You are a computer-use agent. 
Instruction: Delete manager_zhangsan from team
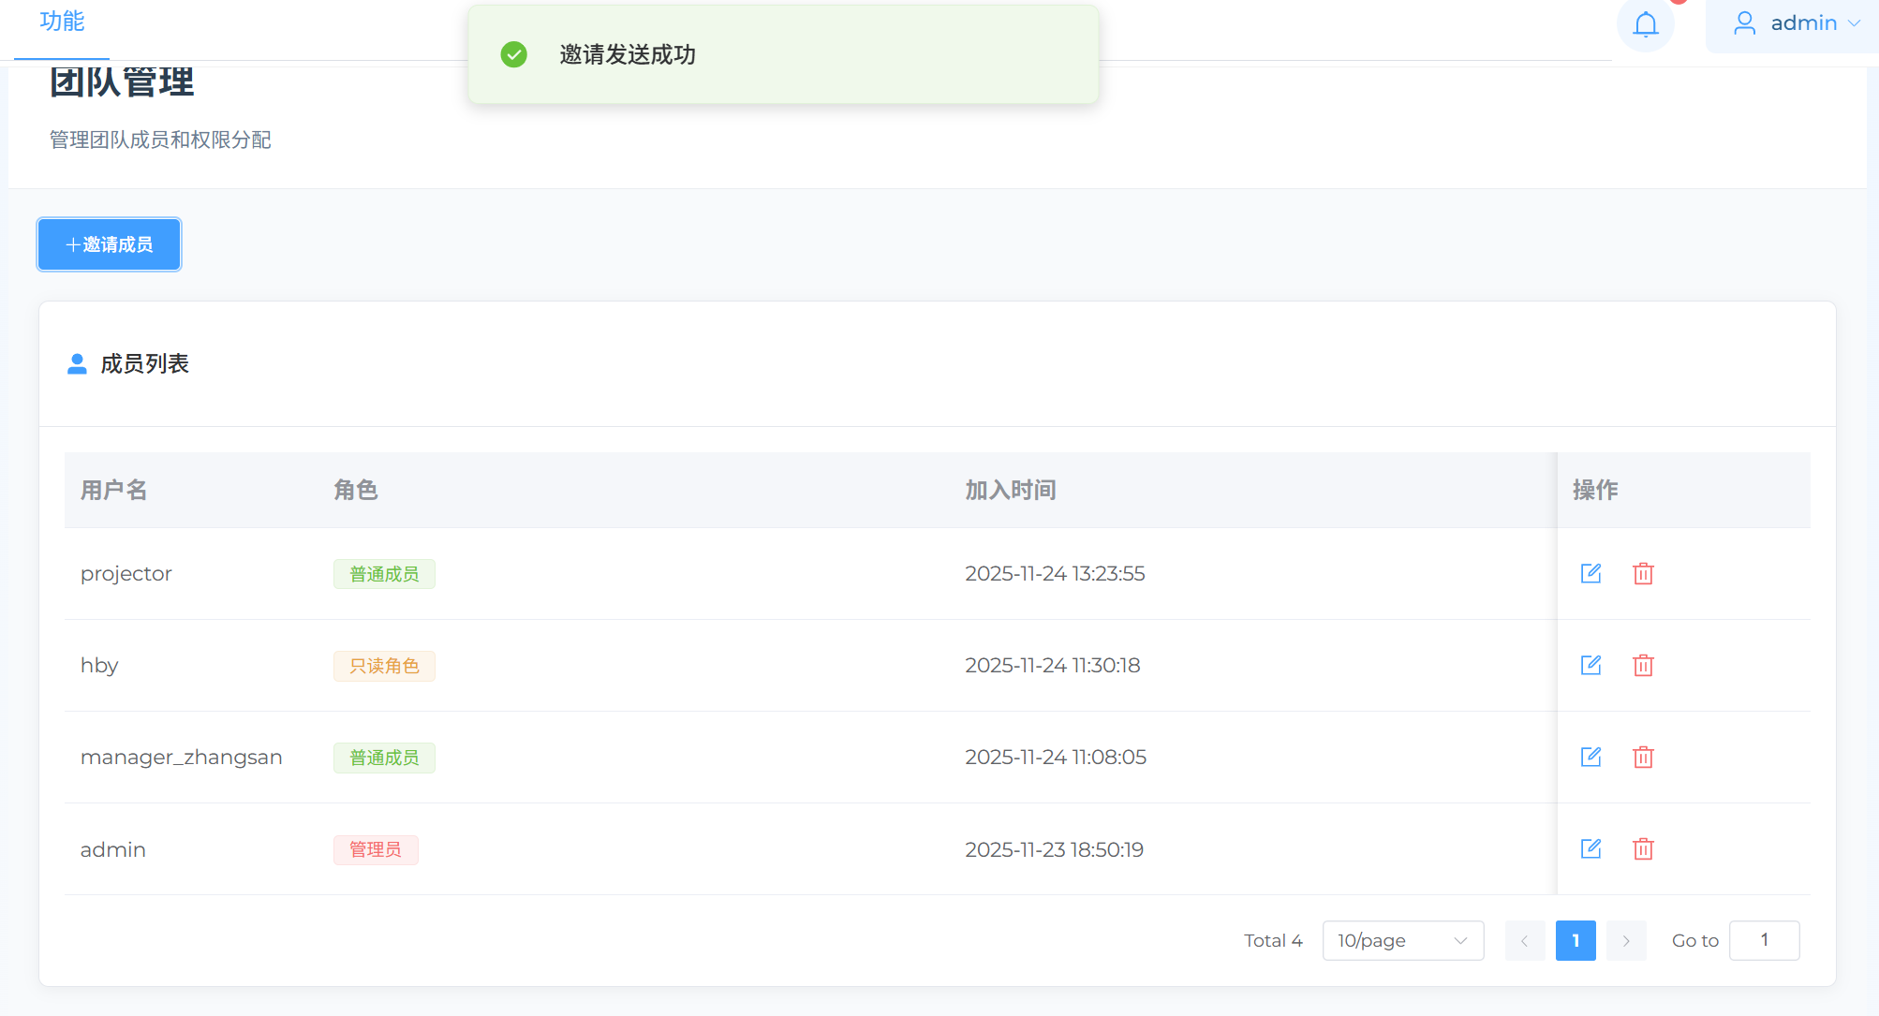pyautogui.click(x=1643, y=757)
